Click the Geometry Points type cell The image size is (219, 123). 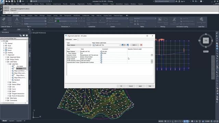74,55
